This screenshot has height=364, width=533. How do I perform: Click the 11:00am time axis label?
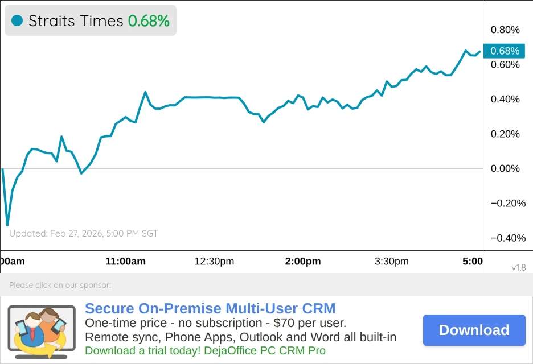[126, 262]
